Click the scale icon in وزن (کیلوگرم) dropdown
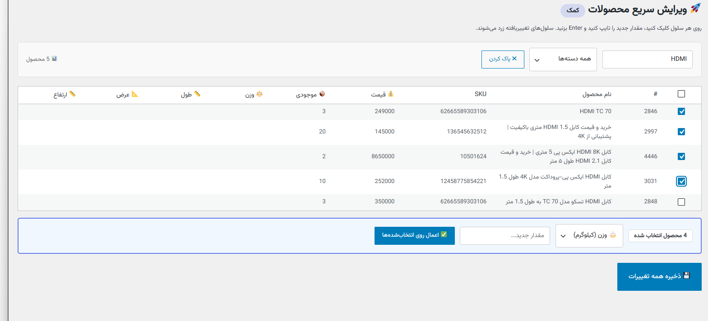 coord(613,235)
